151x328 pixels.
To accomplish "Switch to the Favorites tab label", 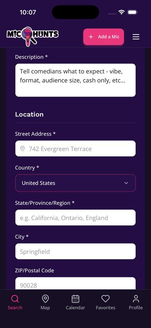I will point(106,308).
